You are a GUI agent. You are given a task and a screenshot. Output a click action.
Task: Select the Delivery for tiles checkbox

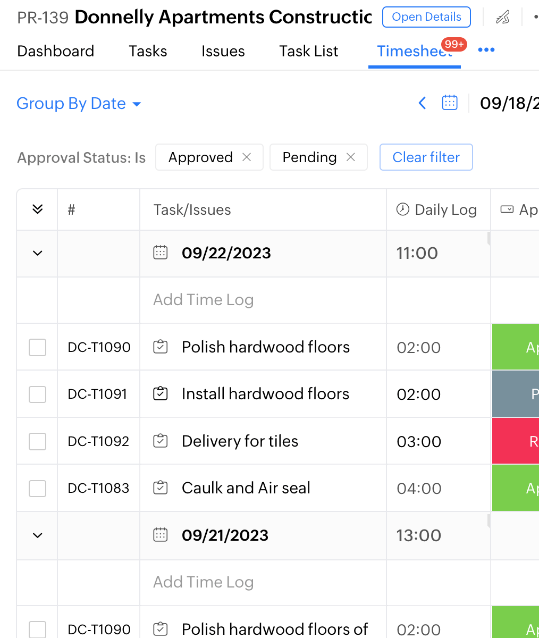tap(37, 441)
